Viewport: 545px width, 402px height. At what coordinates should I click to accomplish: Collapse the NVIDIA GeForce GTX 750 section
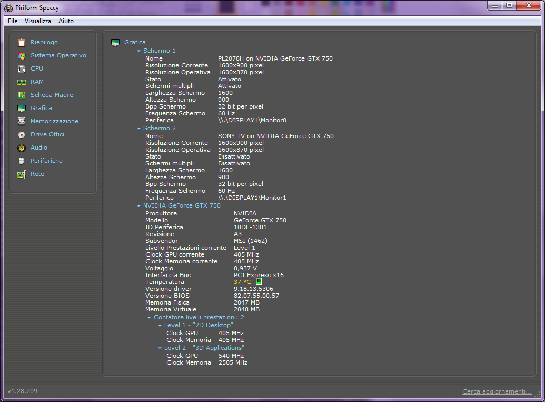pyautogui.click(x=138, y=206)
